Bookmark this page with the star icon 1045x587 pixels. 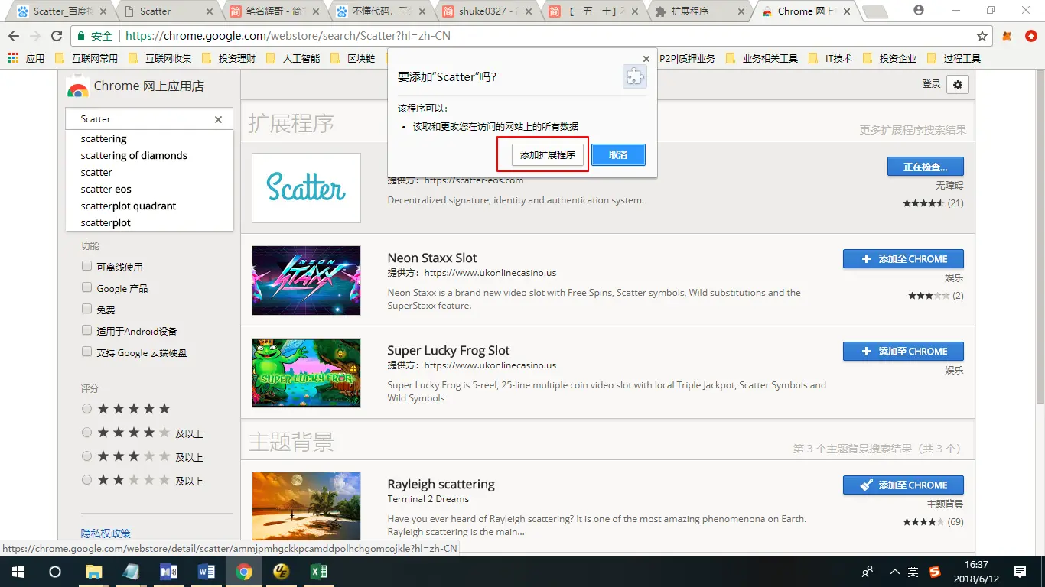pos(982,36)
